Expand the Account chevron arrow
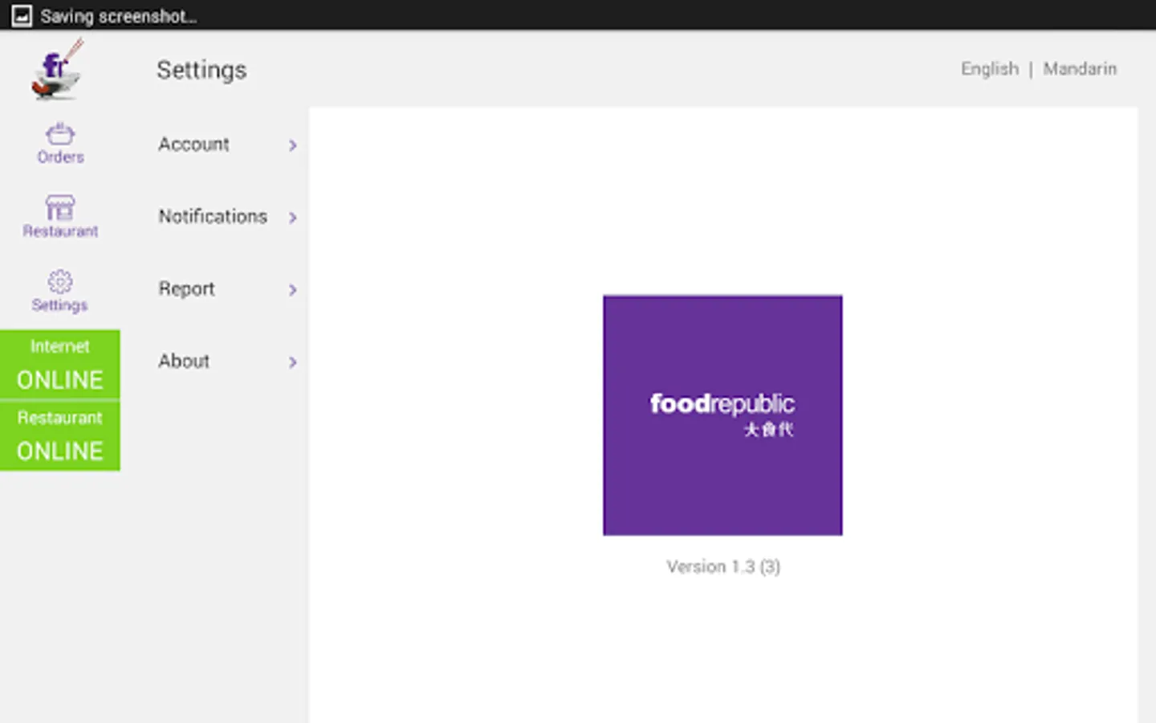 (293, 145)
